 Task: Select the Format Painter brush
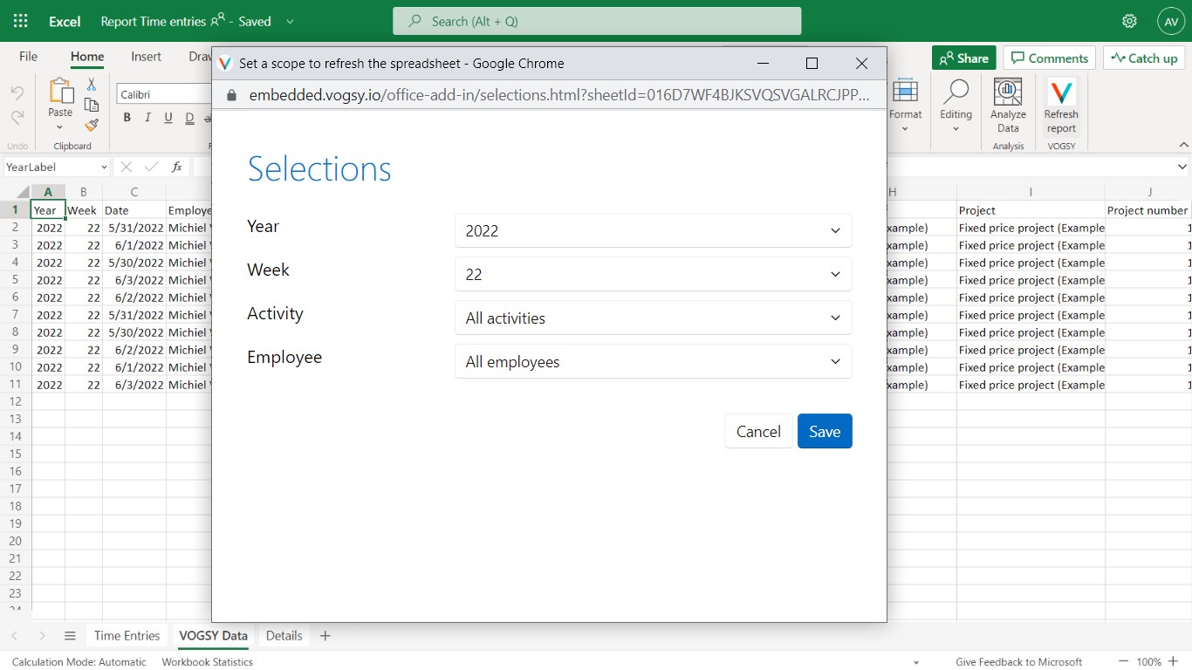click(x=91, y=125)
